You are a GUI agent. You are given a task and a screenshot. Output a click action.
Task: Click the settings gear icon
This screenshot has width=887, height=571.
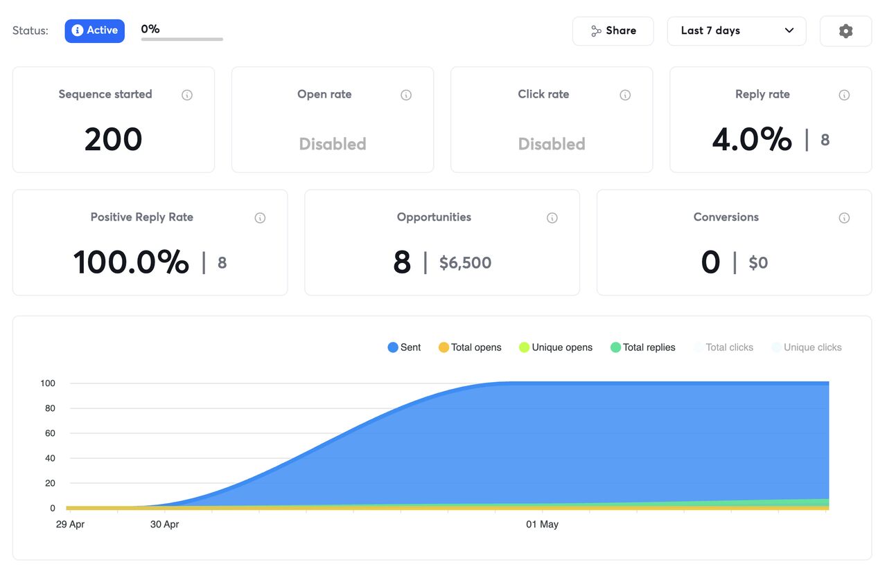coord(845,31)
